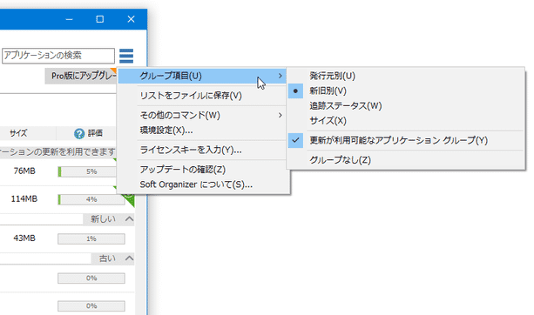Click the 5% rating bar
The image size is (534, 315).
tap(87, 171)
